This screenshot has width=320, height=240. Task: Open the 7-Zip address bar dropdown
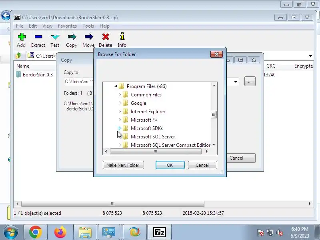pos(310,56)
